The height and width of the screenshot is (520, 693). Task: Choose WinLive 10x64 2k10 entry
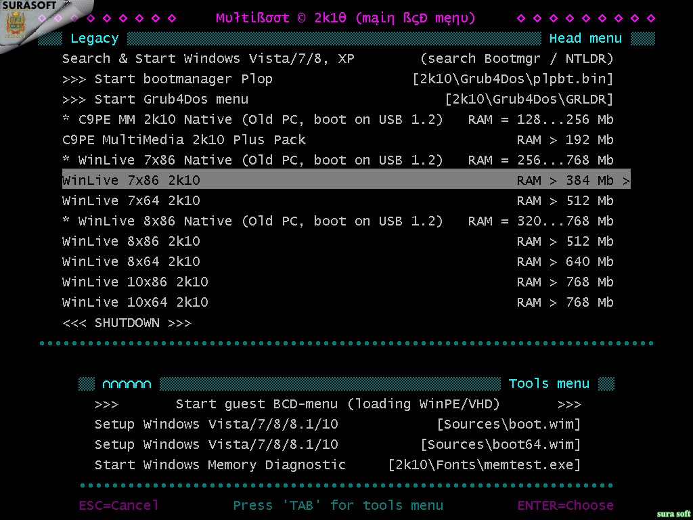coord(338,303)
